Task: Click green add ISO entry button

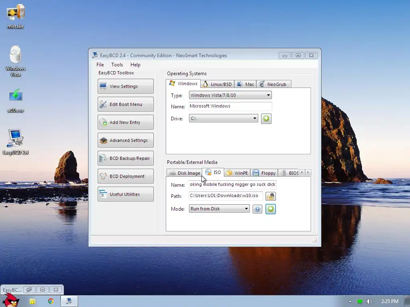Action: click(270, 209)
